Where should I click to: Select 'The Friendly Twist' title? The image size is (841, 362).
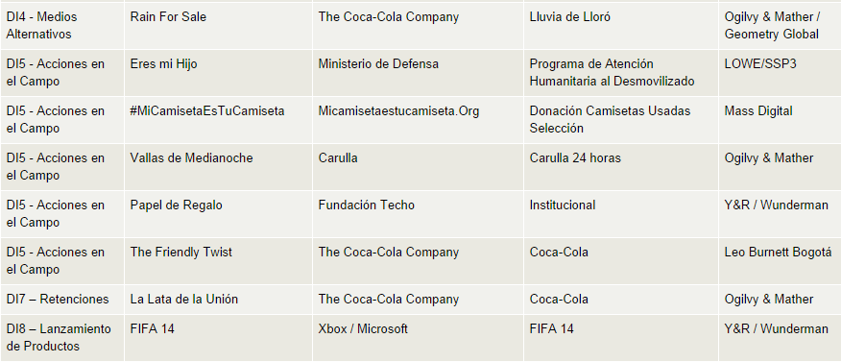[180, 253]
